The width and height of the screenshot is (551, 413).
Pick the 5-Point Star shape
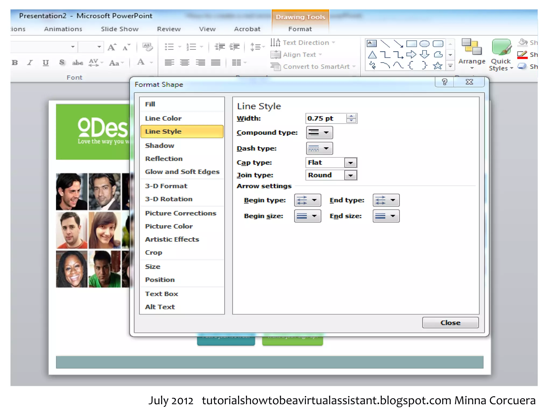[x=437, y=66]
